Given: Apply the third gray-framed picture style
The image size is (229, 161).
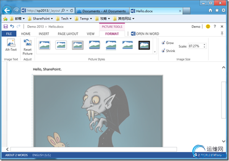Looking at the screenshot, I should [x=78, y=45].
